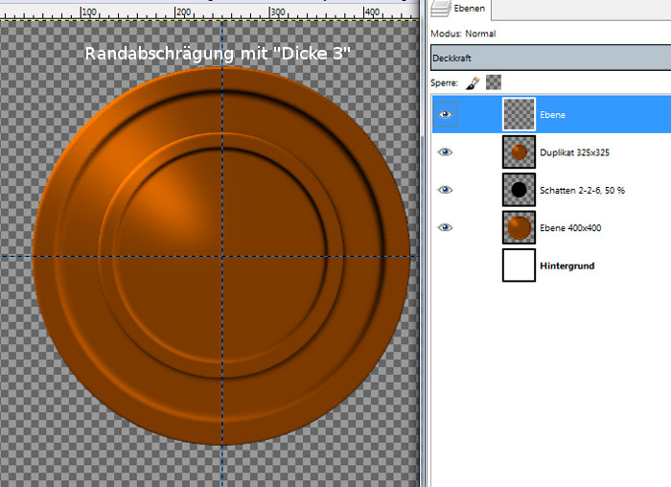This screenshot has width=671, height=487.
Task: Hide the Duplikat 325x325 layer
Action: (445, 151)
